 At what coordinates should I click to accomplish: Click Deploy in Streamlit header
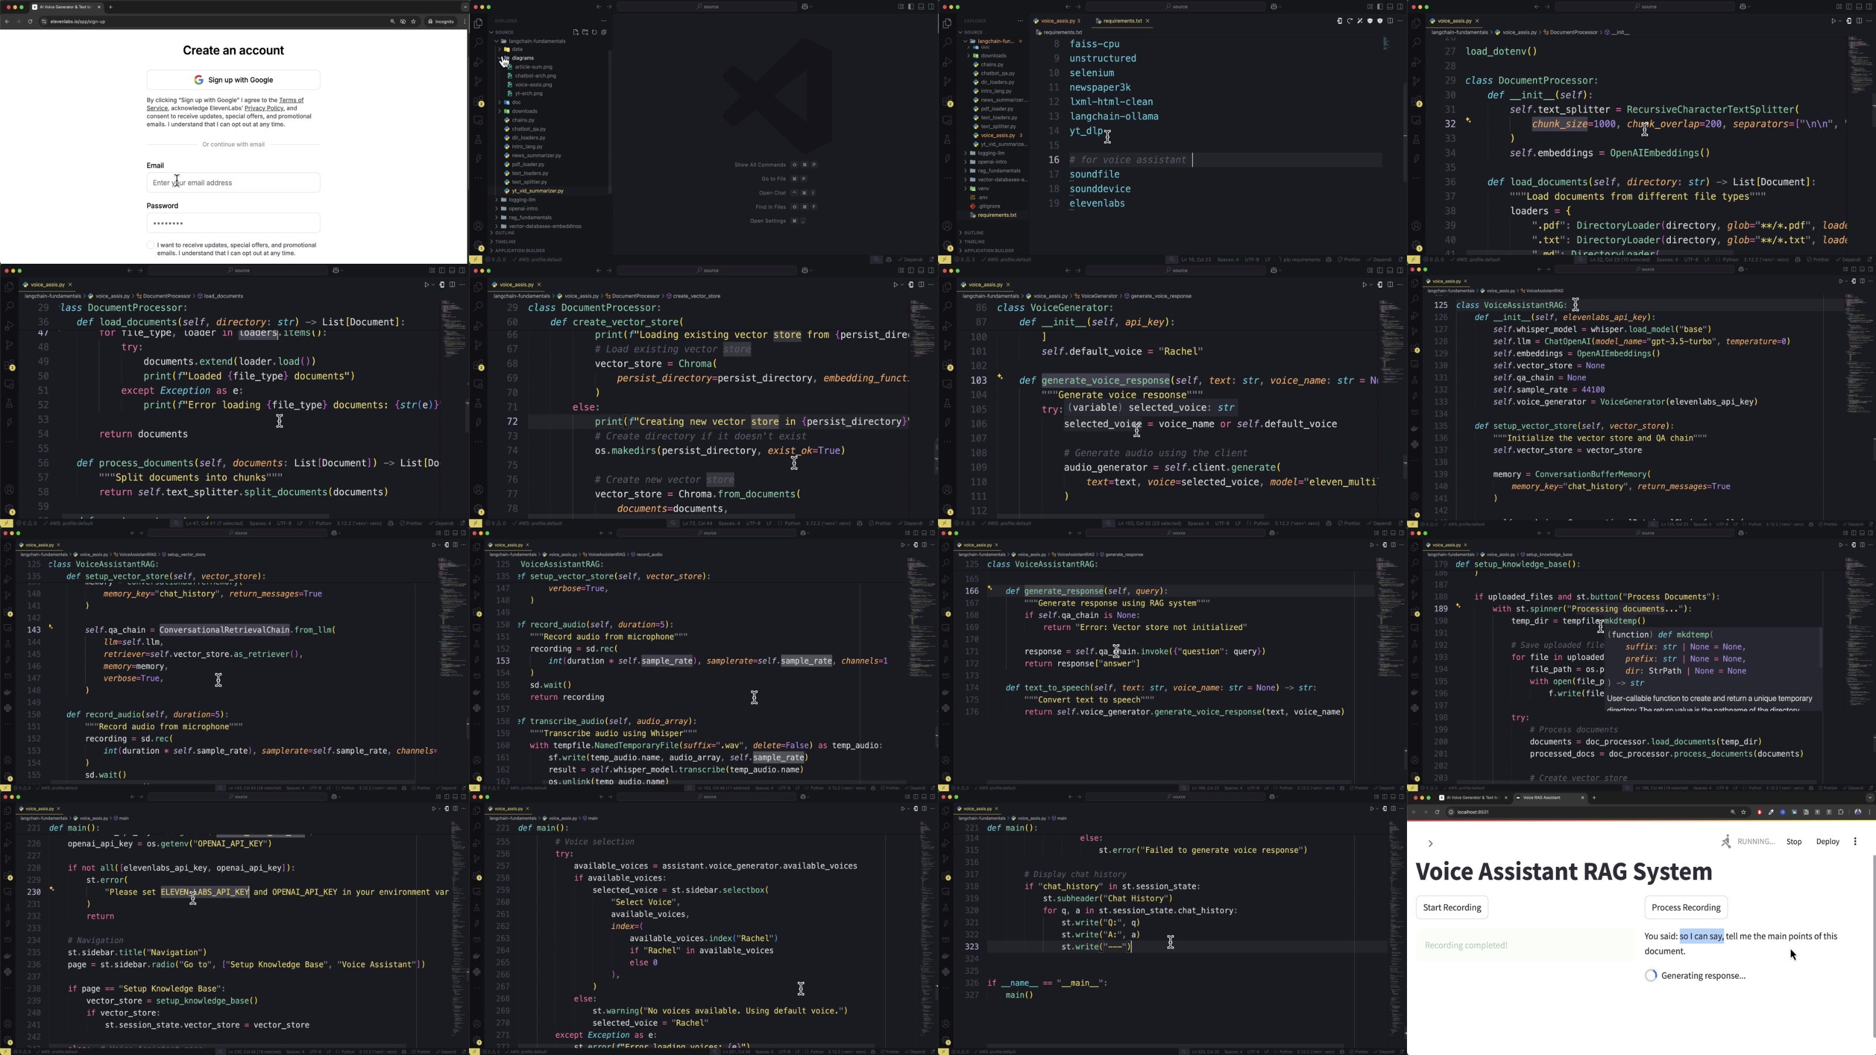[1827, 842]
